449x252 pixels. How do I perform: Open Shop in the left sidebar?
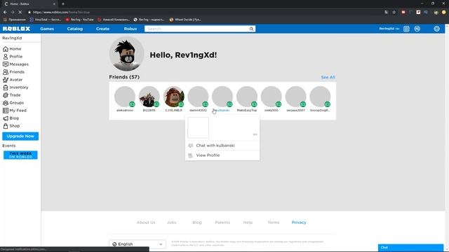11,126
